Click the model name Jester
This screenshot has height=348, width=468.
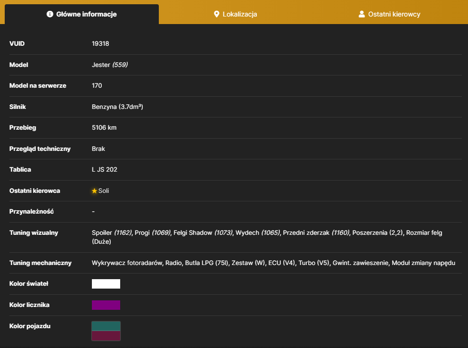pyautogui.click(x=101, y=65)
